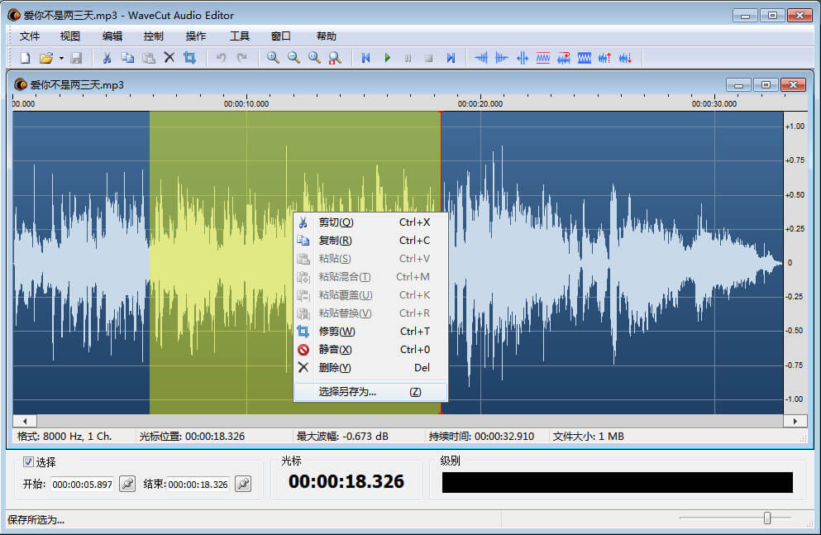
Task: Choose 静音 from the context menu
Action: pyautogui.click(x=370, y=350)
